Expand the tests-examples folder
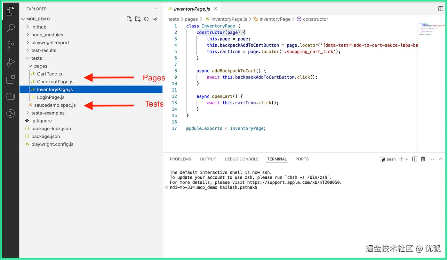The height and width of the screenshot is (260, 448). point(91,113)
